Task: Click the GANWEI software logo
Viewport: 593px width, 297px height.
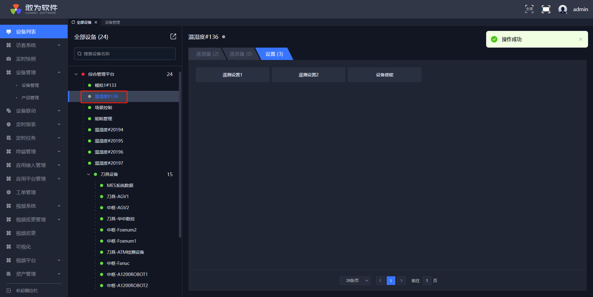Action: click(33, 9)
